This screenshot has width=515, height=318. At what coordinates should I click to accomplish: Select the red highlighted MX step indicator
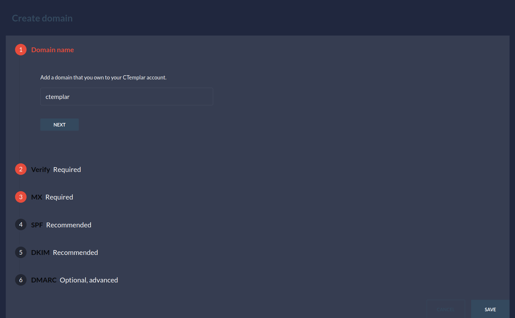[20, 197]
